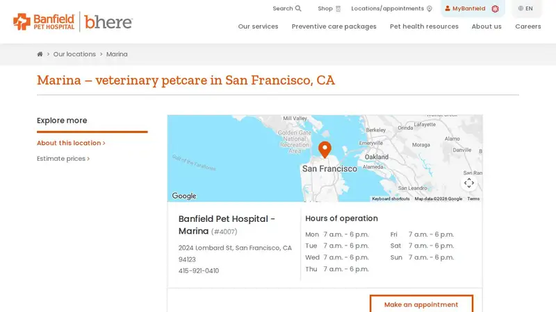556x312 pixels.
Task: Click the location pin icon beside Locations/appointments
Action: coord(430,9)
